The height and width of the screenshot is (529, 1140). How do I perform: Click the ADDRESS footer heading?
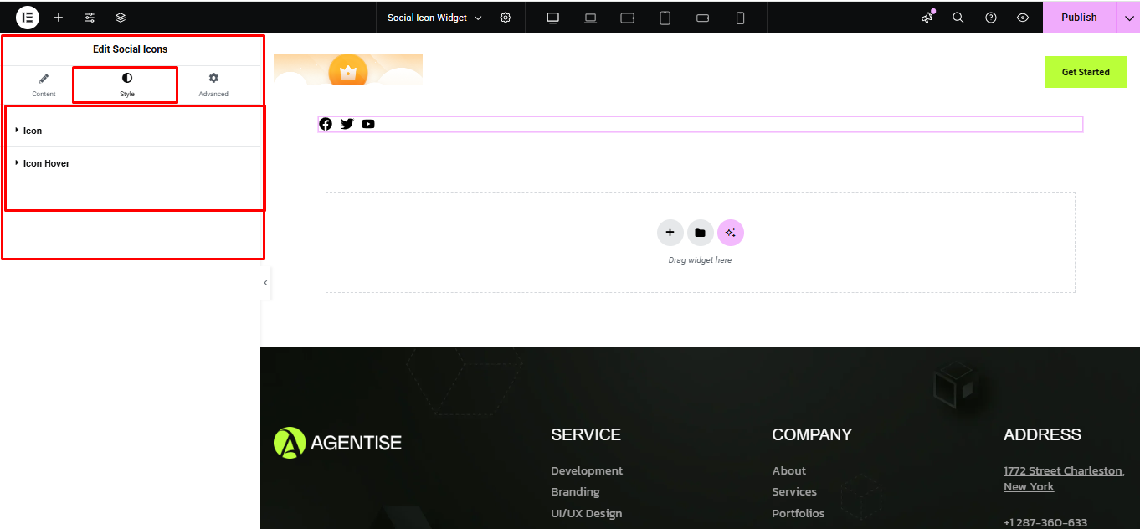[1042, 434]
